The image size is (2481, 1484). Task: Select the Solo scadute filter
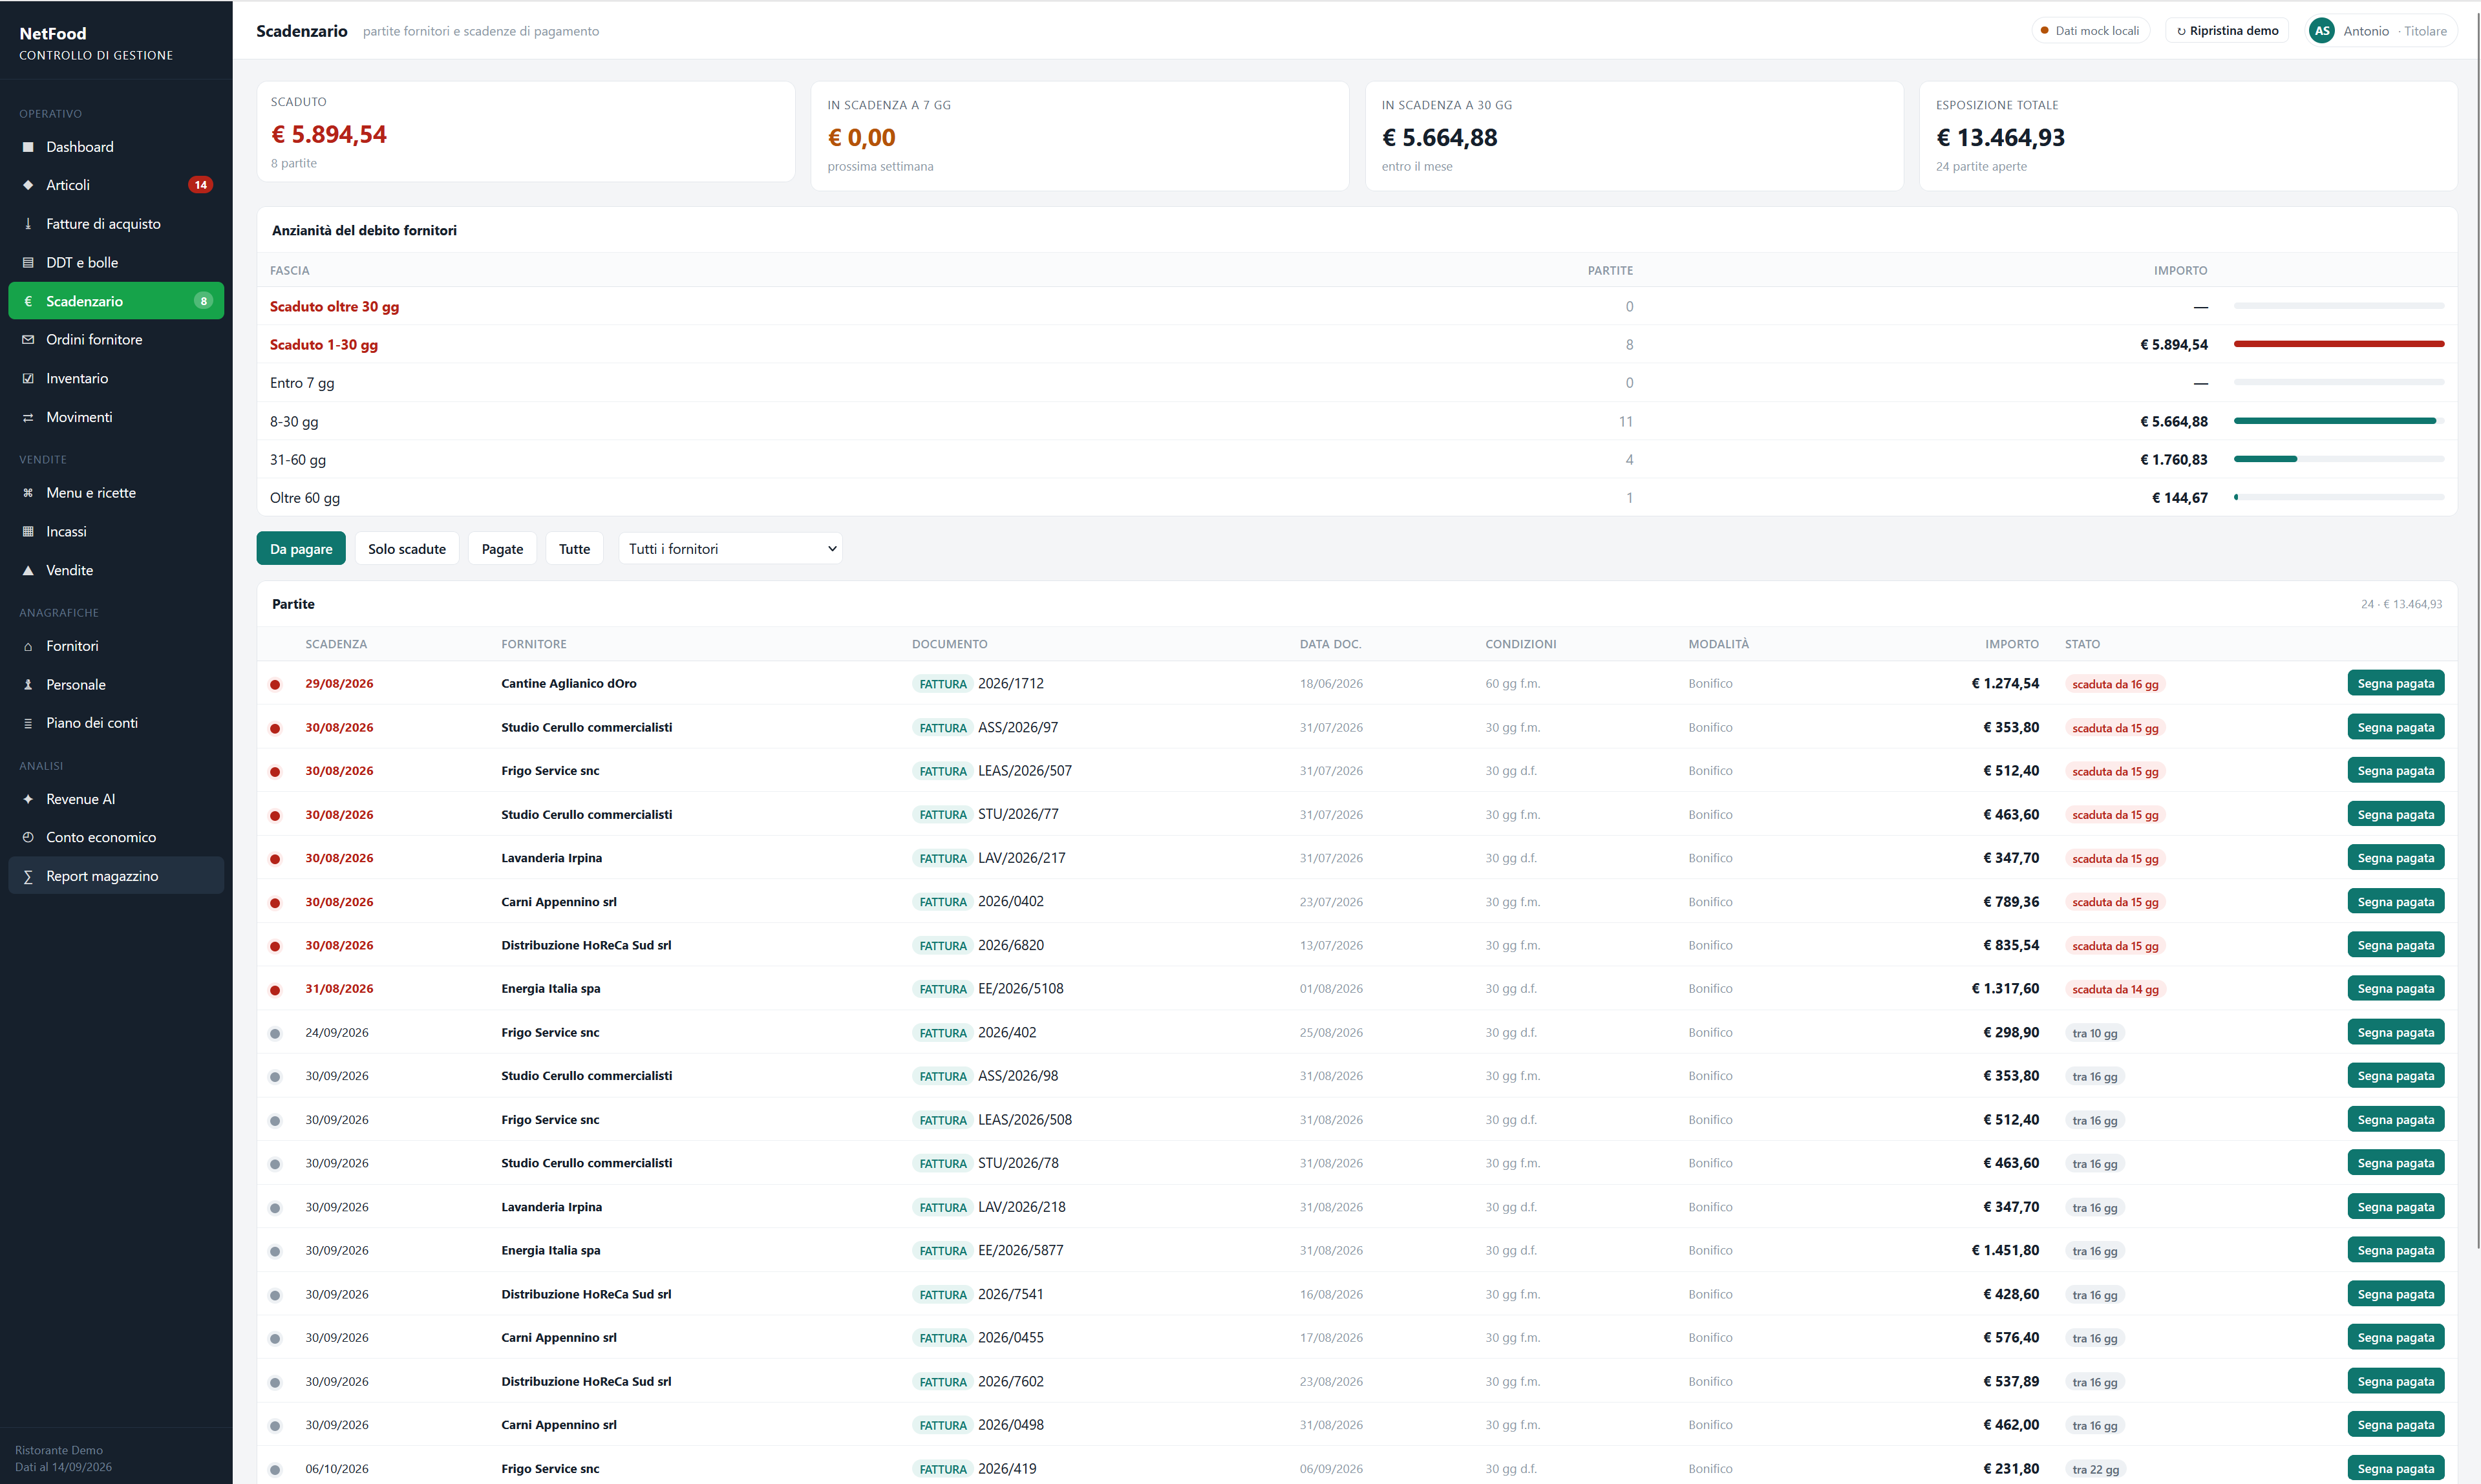point(407,548)
